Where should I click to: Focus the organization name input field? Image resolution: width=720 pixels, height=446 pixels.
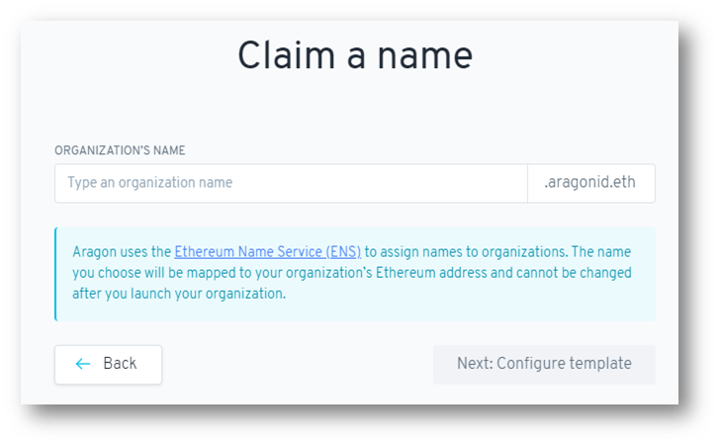[291, 183]
